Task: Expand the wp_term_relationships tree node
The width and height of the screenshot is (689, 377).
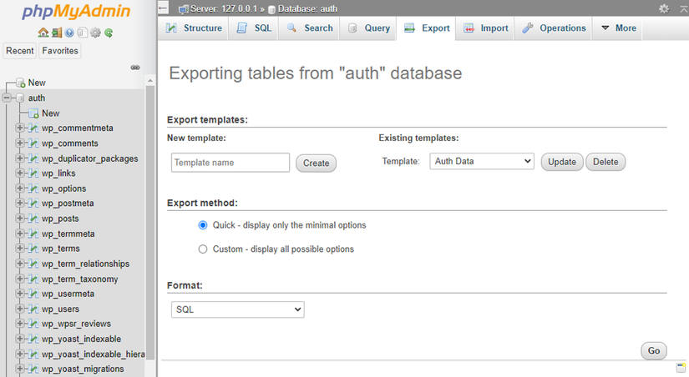Action: (x=19, y=264)
